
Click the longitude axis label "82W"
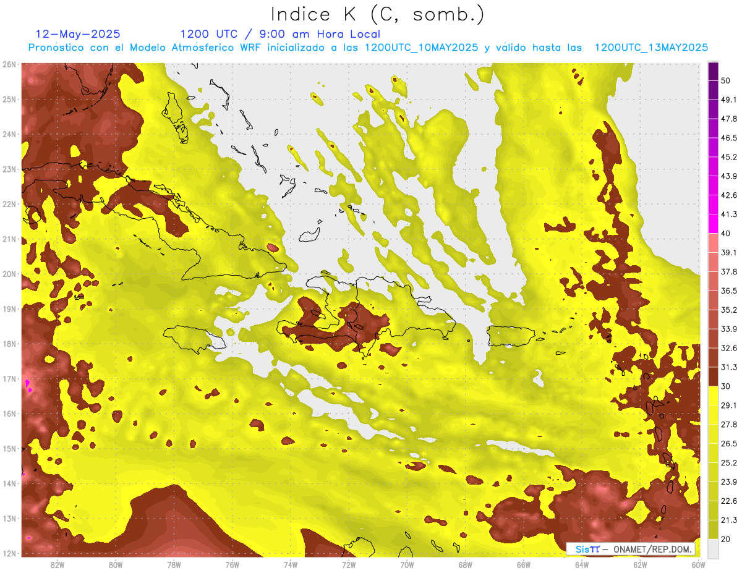click(58, 564)
